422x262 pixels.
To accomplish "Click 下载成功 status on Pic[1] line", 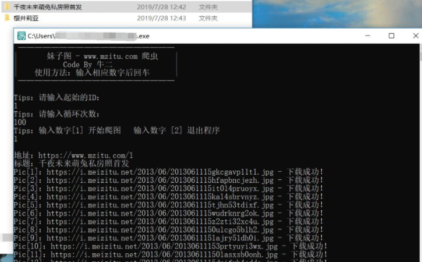I will pos(304,172).
